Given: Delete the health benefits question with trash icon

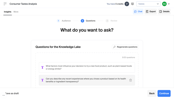Looking at the screenshot, I should (131, 80).
